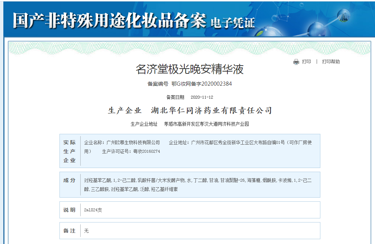Click ingredient 三乙醇胺

point(100,189)
